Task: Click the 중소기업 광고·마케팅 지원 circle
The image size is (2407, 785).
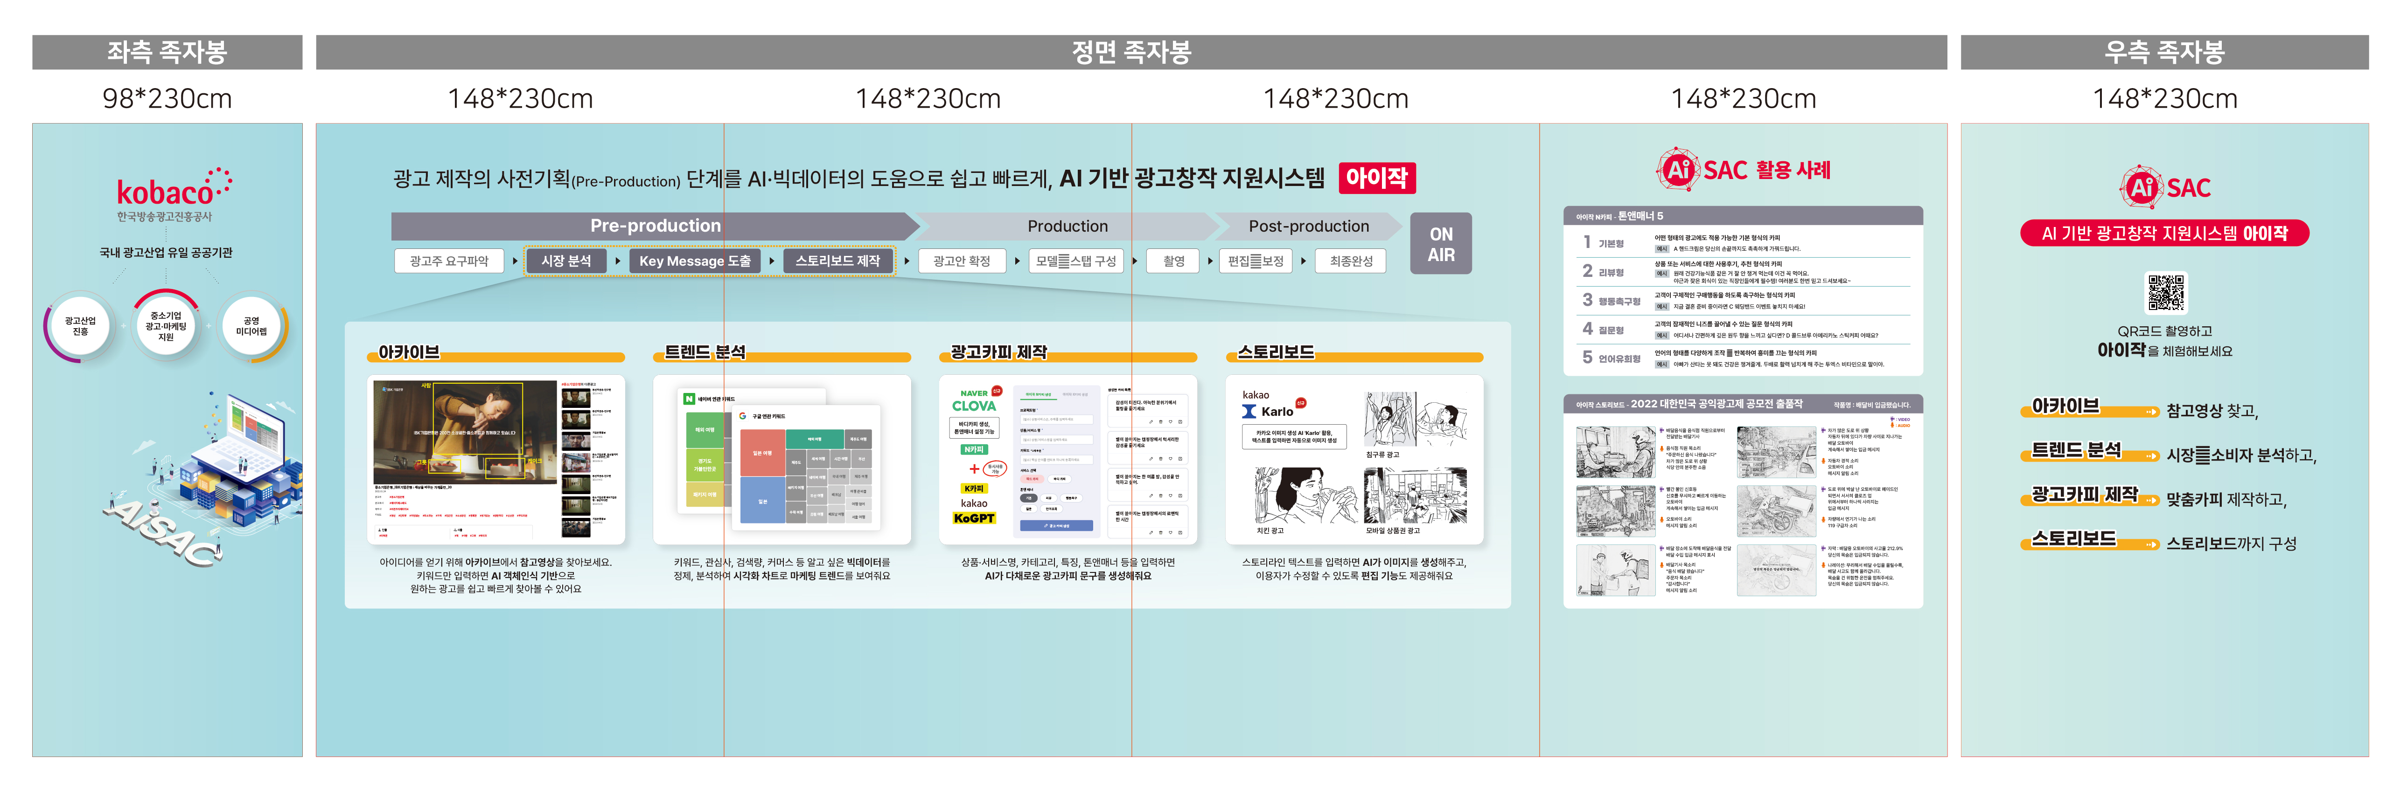Action: [165, 327]
